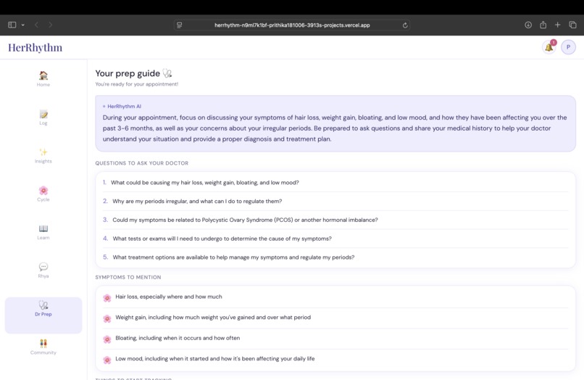Open the Learn section in sidebar

[x=43, y=232]
